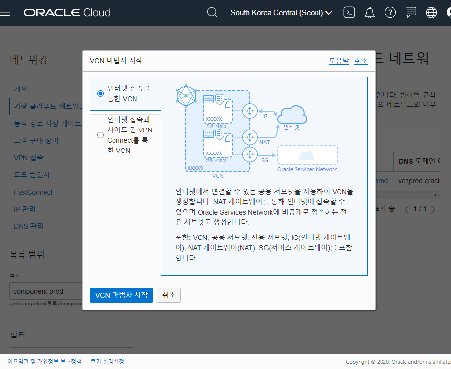This screenshot has width=451, height=369.
Task: Open FastConnect sidebar item
Action: [x=33, y=192]
